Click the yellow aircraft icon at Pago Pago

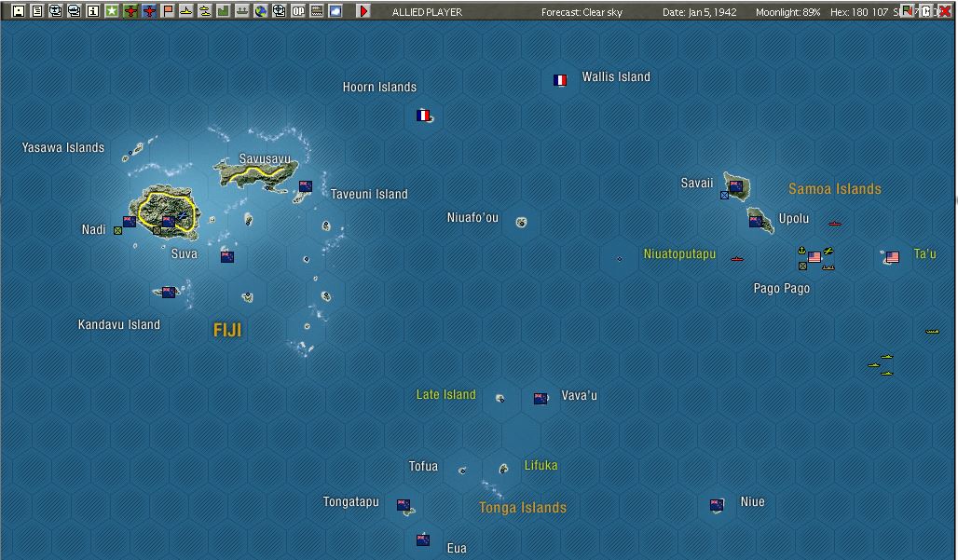828,251
